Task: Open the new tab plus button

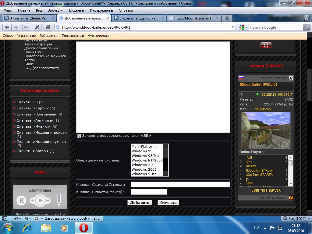Action: (227, 18)
